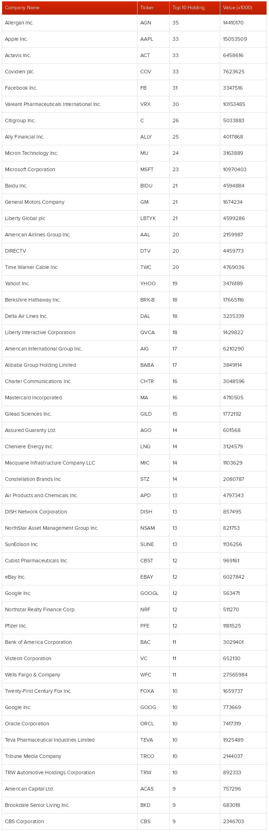Select the Time Warner Cable Inc row
269x832 pixels.
pos(134,267)
